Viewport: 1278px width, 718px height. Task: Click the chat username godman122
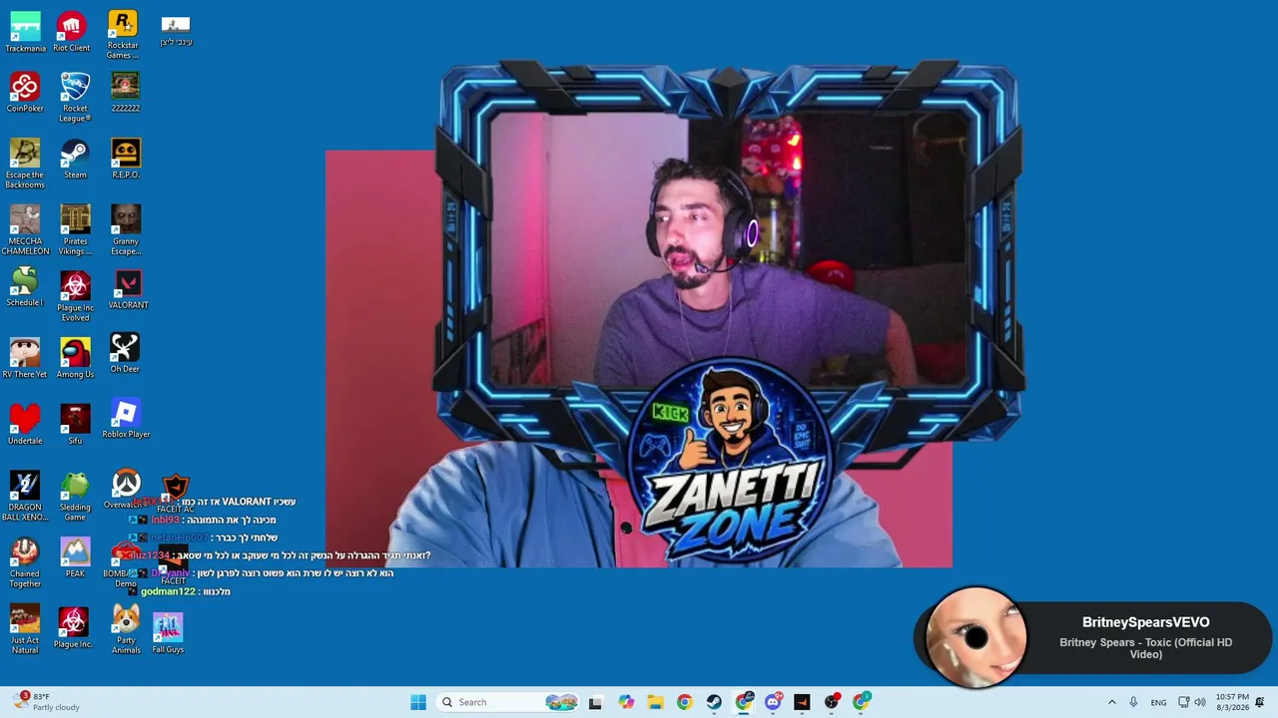(168, 591)
